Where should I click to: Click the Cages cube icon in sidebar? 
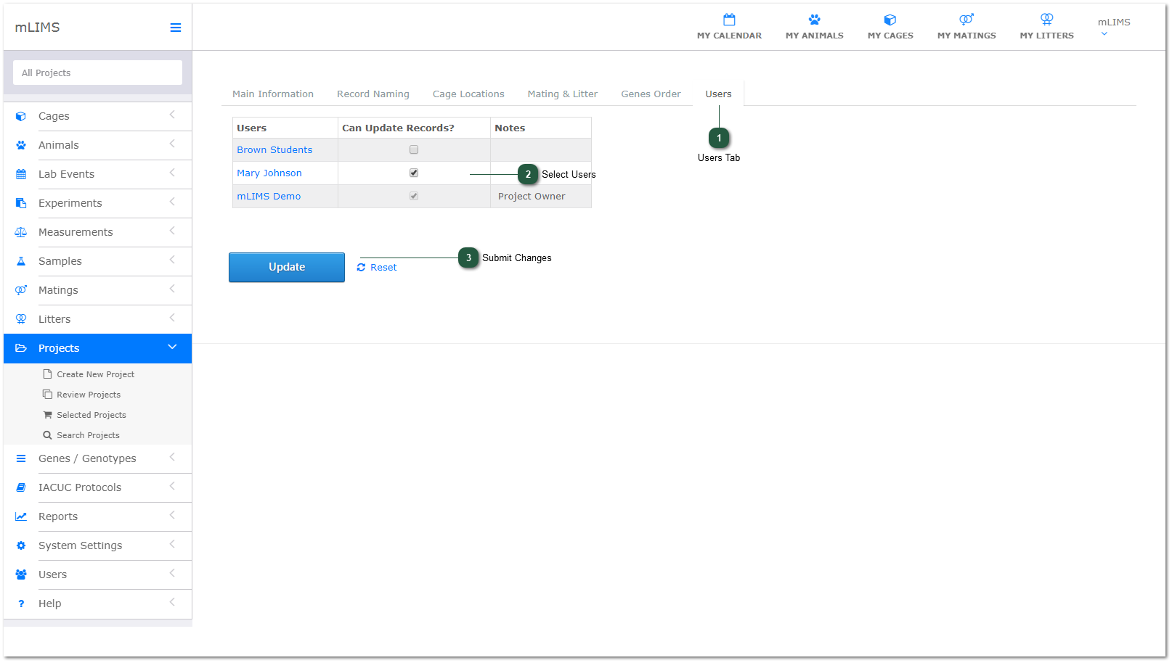(x=21, y=116)
